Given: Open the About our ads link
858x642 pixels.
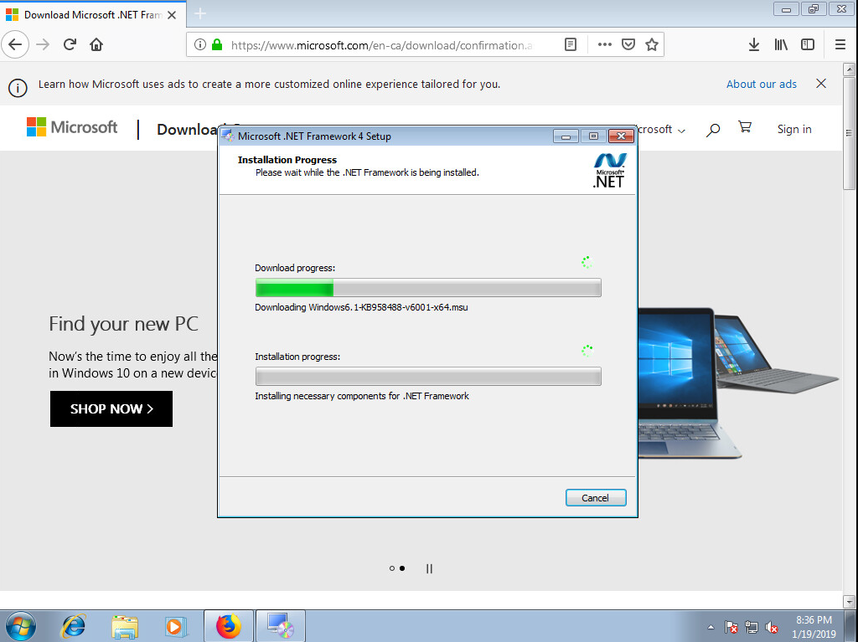Looking at the screenshot, I should coord(761,84).
